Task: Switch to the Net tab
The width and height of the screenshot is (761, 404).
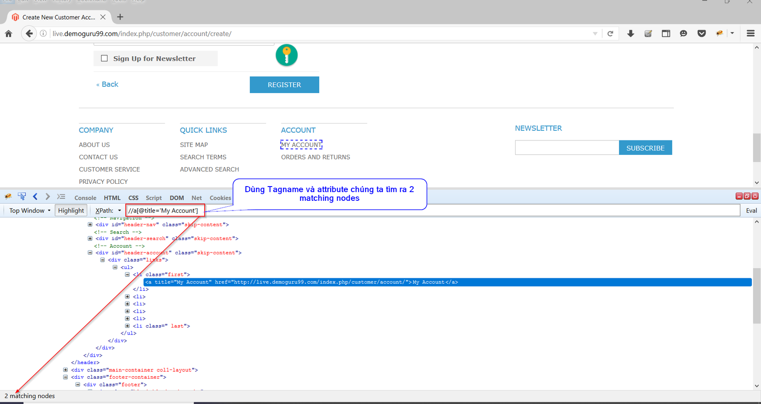Action: coord(196,198)
